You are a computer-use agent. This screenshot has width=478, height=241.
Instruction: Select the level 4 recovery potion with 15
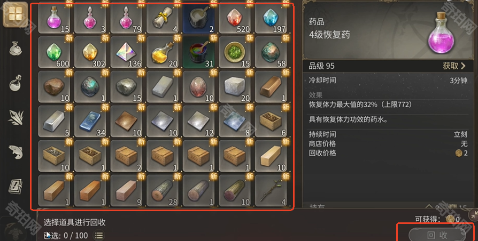[x=54, y=18]
